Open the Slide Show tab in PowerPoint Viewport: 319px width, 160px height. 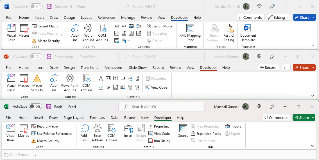pyautogui.click(x=138, y=67)
